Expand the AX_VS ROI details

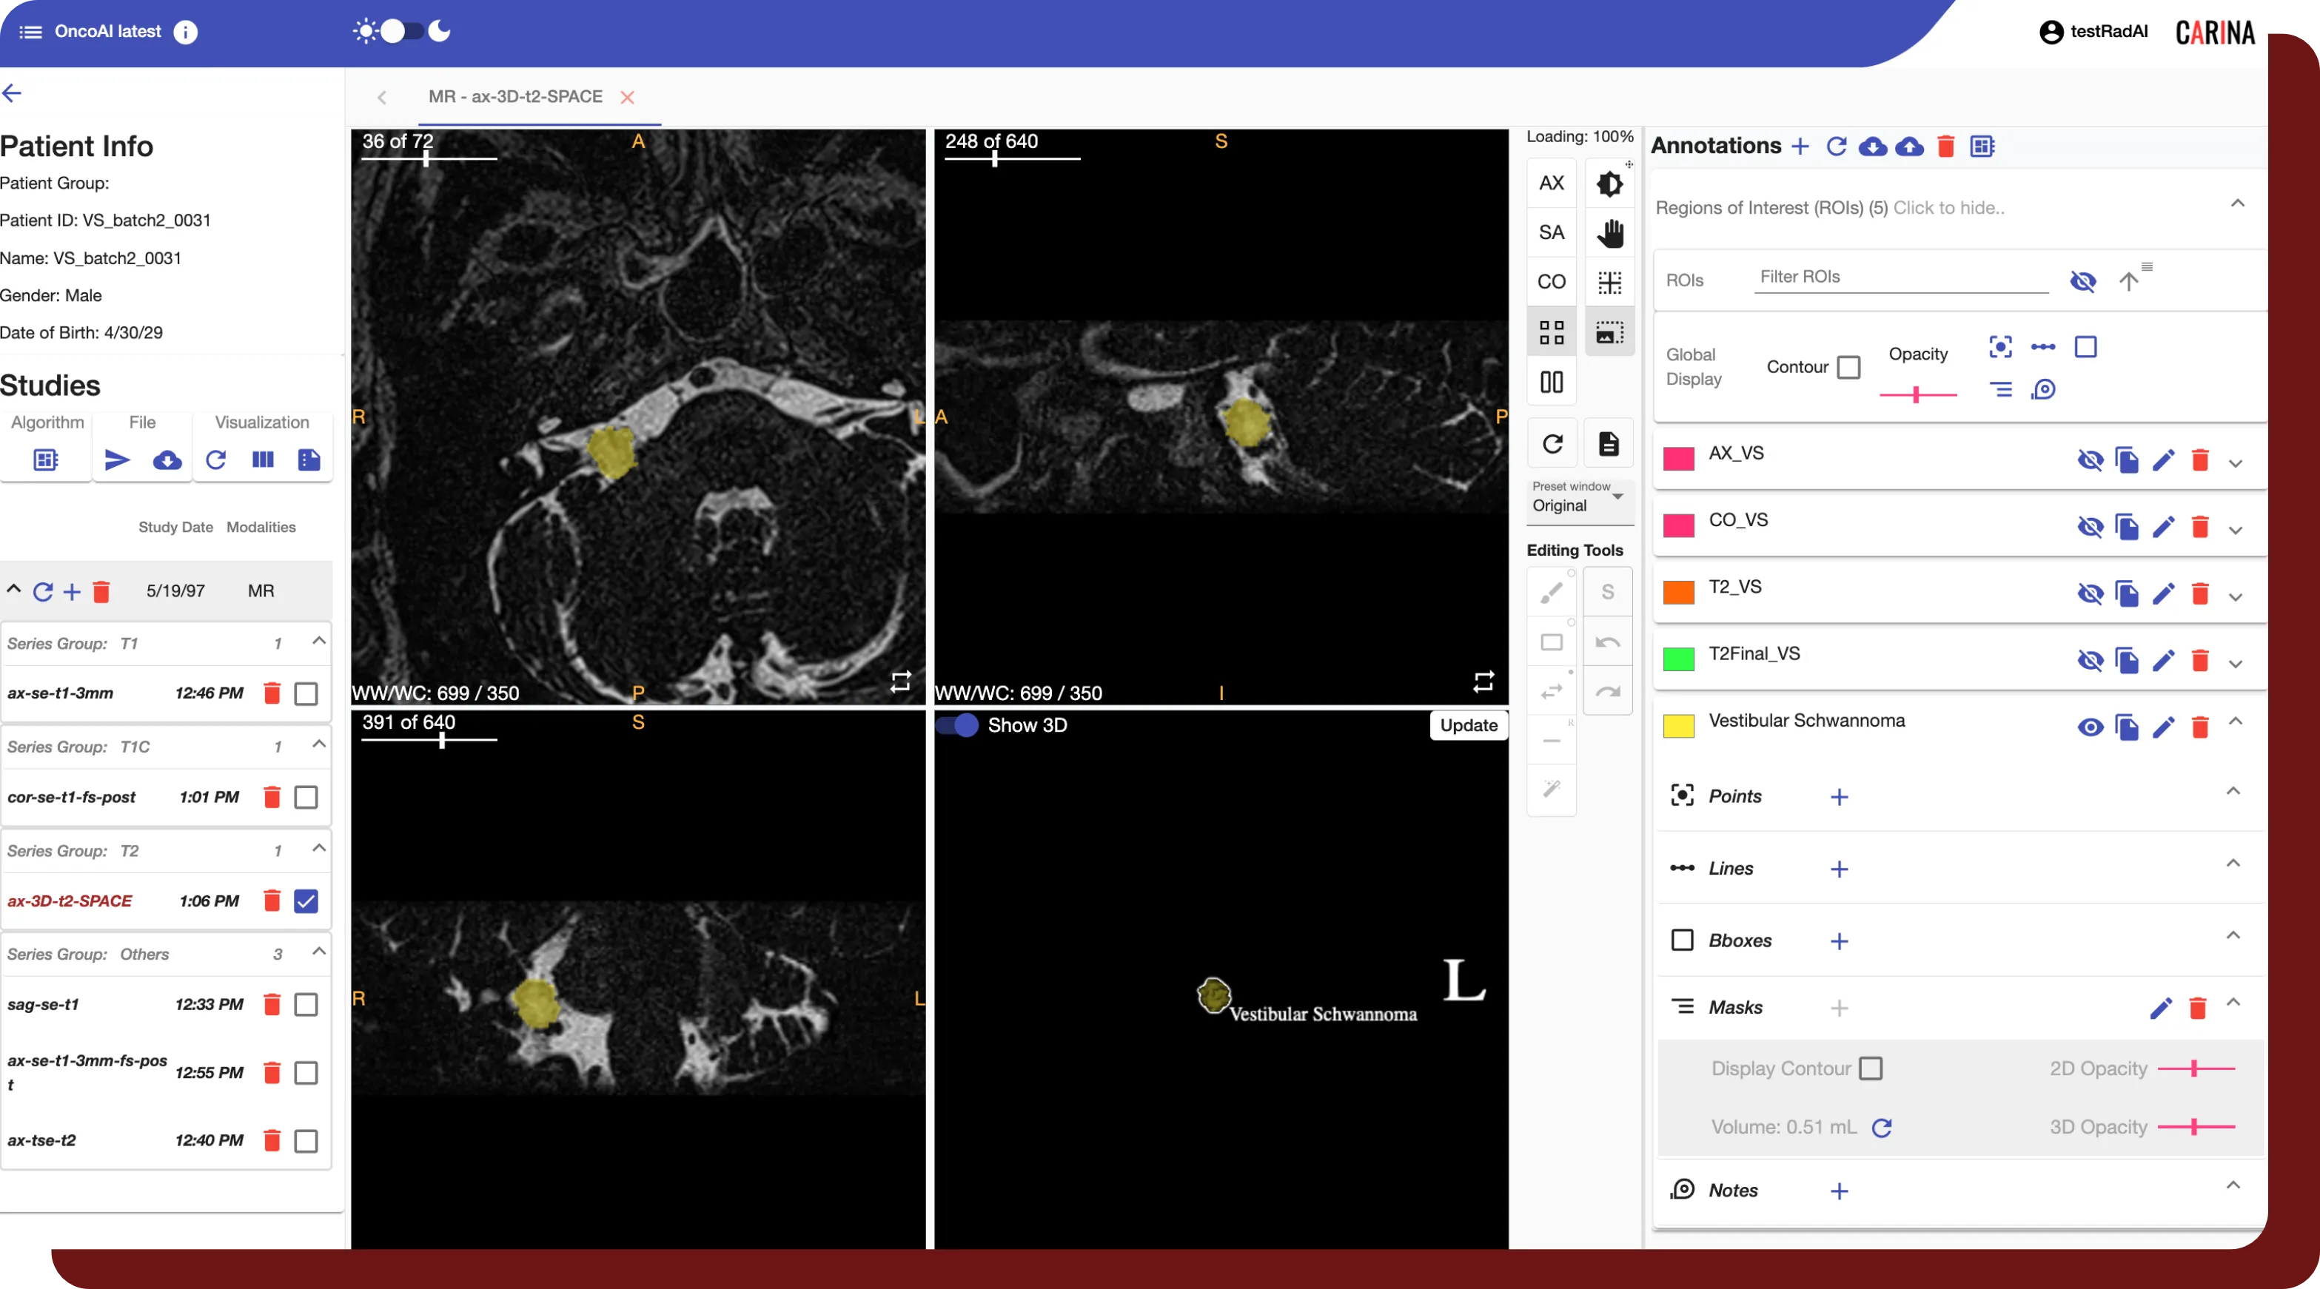pyautogui.click(x=2237, y=463)
